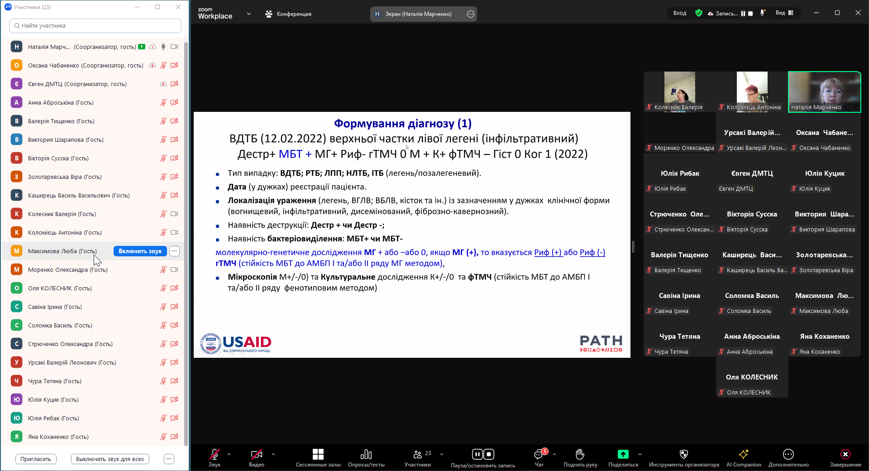Open the Конференция tab
This screenshot has width=869, height=471.
[x=288, y=14]
